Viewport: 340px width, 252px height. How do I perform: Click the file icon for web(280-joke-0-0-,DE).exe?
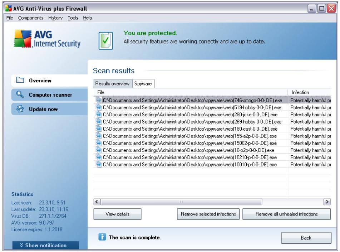pyautogui.click(x=98, y=115)
